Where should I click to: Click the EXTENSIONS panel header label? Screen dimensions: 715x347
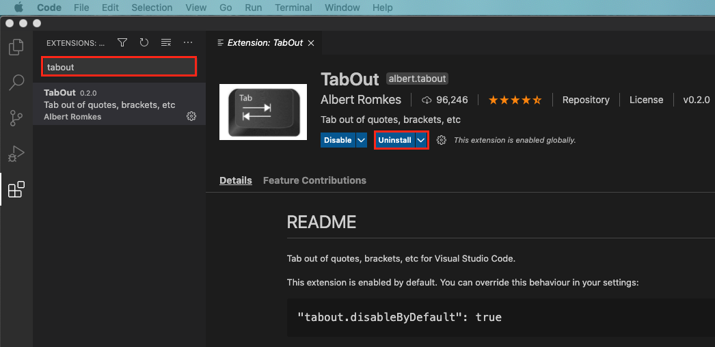[76, 43]
